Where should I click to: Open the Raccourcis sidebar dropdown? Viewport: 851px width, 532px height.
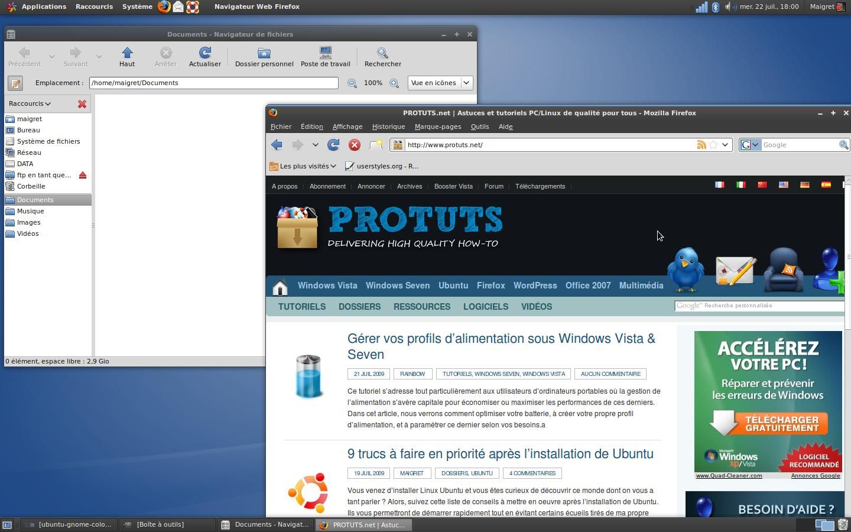30,103
